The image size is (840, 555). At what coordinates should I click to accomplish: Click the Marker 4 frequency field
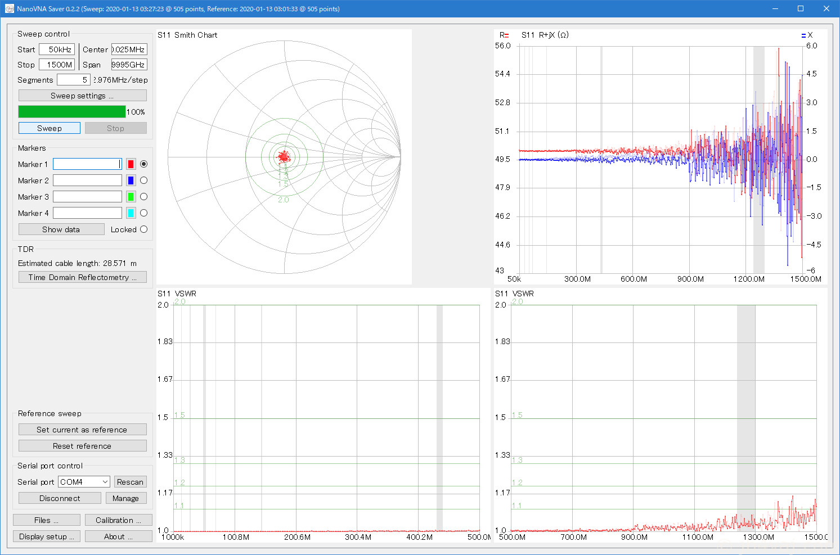click(x=87, y=213)
